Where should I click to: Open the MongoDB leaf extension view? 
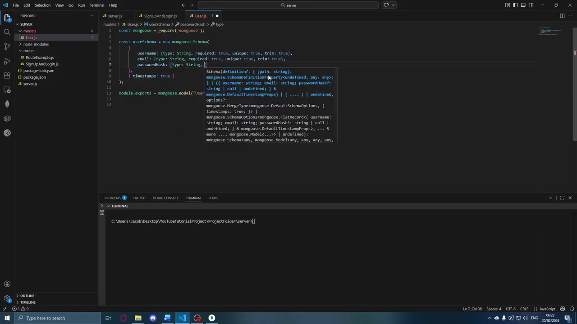7,104
